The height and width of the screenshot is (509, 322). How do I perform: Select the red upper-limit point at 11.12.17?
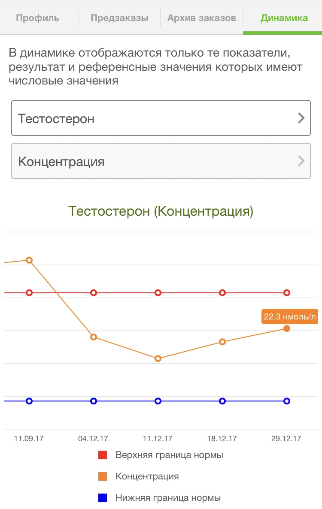click(x=158, y=293)
